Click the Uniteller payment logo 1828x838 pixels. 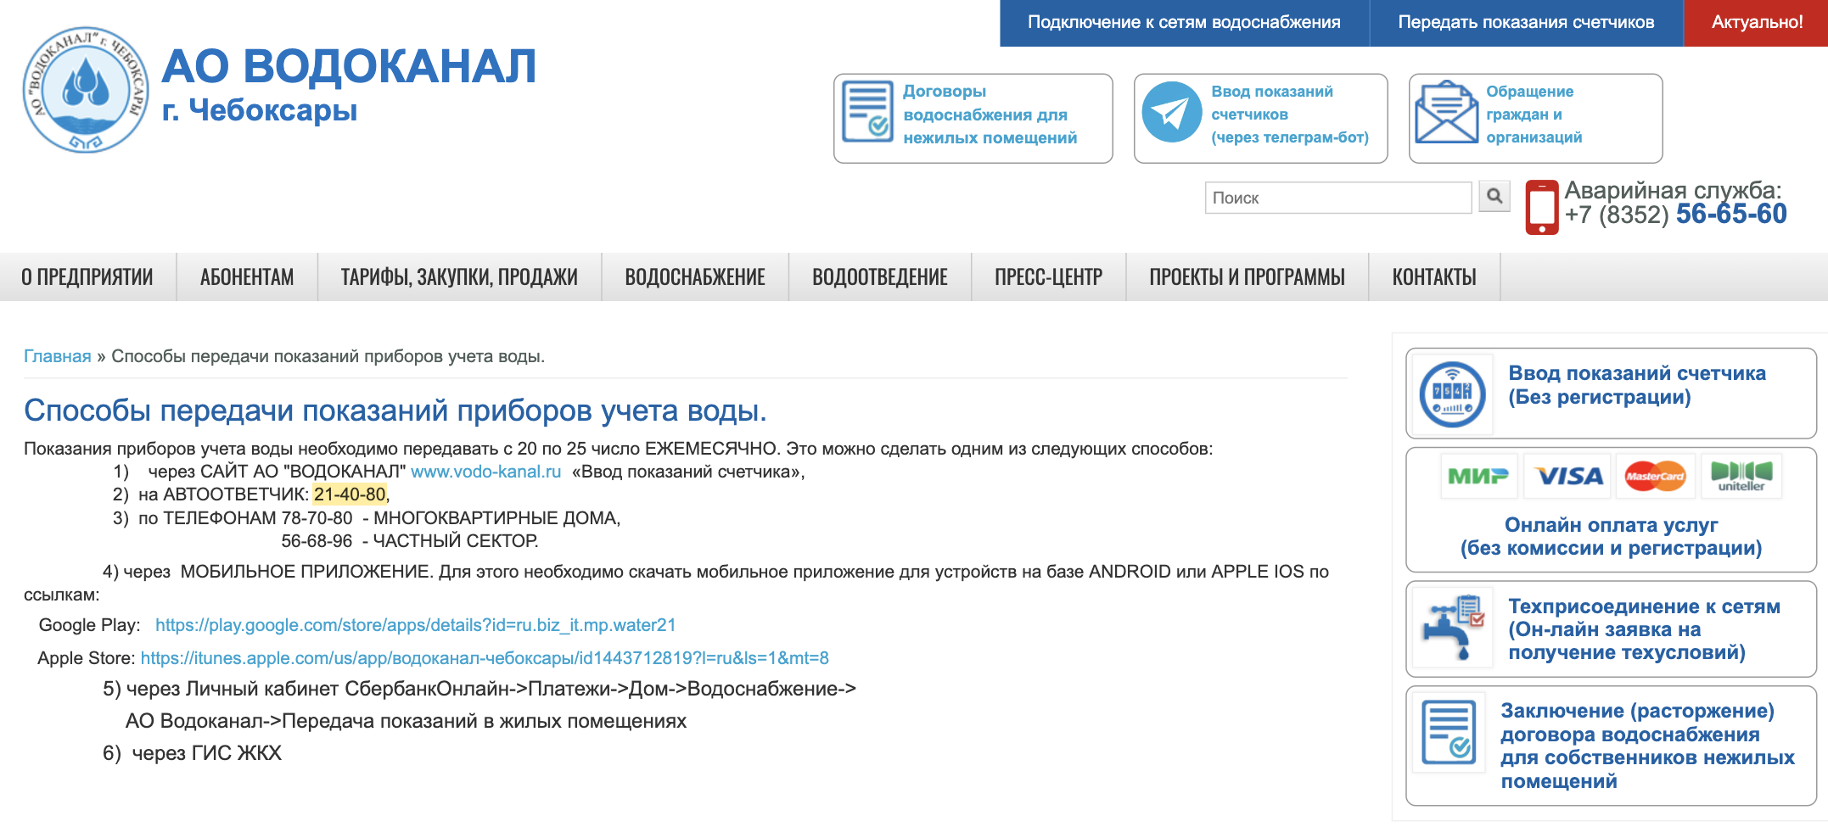pos(1741,476)
